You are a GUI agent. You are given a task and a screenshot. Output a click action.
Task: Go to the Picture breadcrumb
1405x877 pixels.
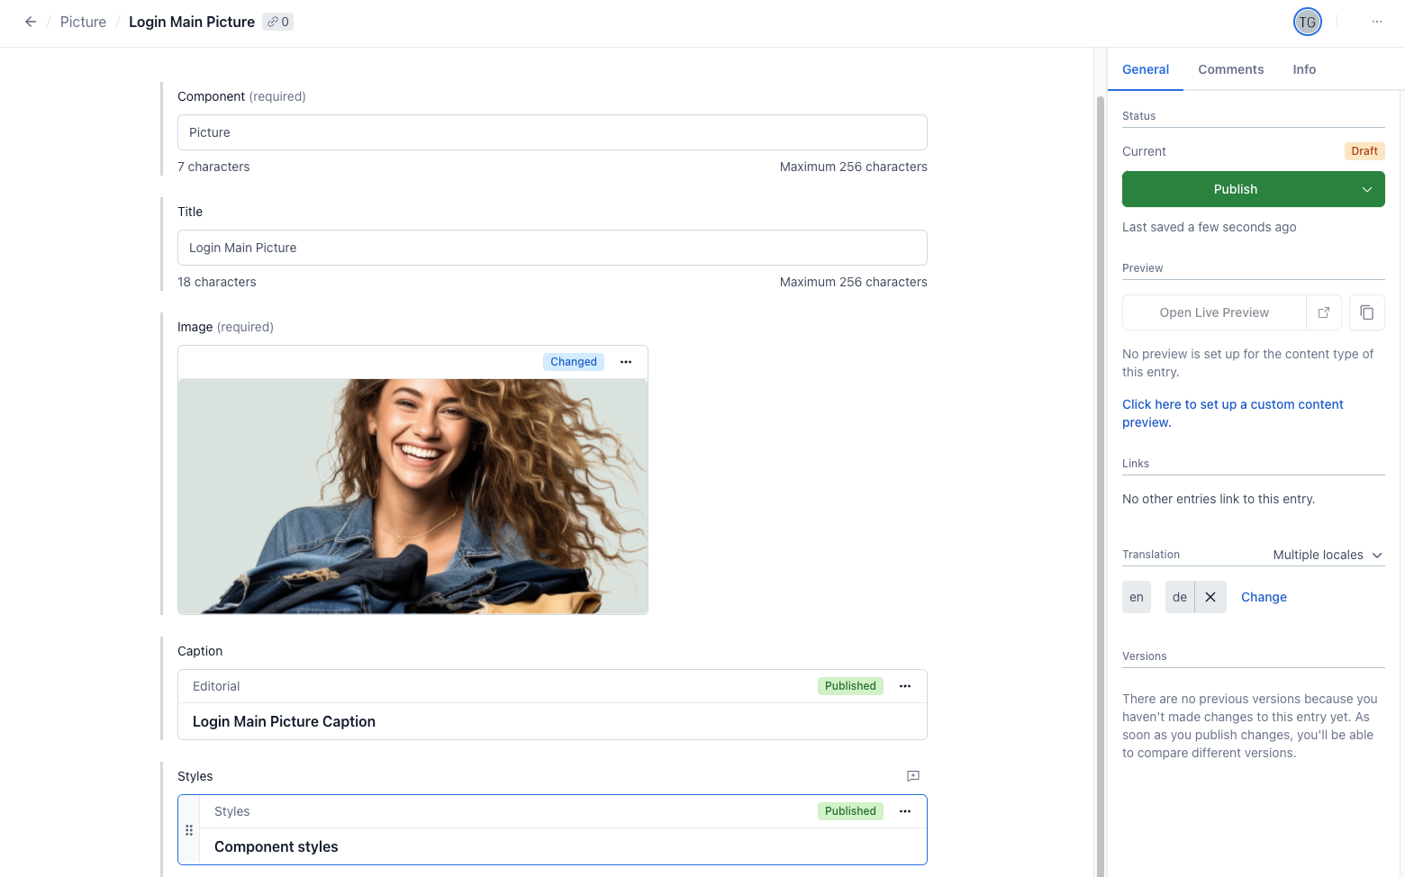tap(83, 22)
